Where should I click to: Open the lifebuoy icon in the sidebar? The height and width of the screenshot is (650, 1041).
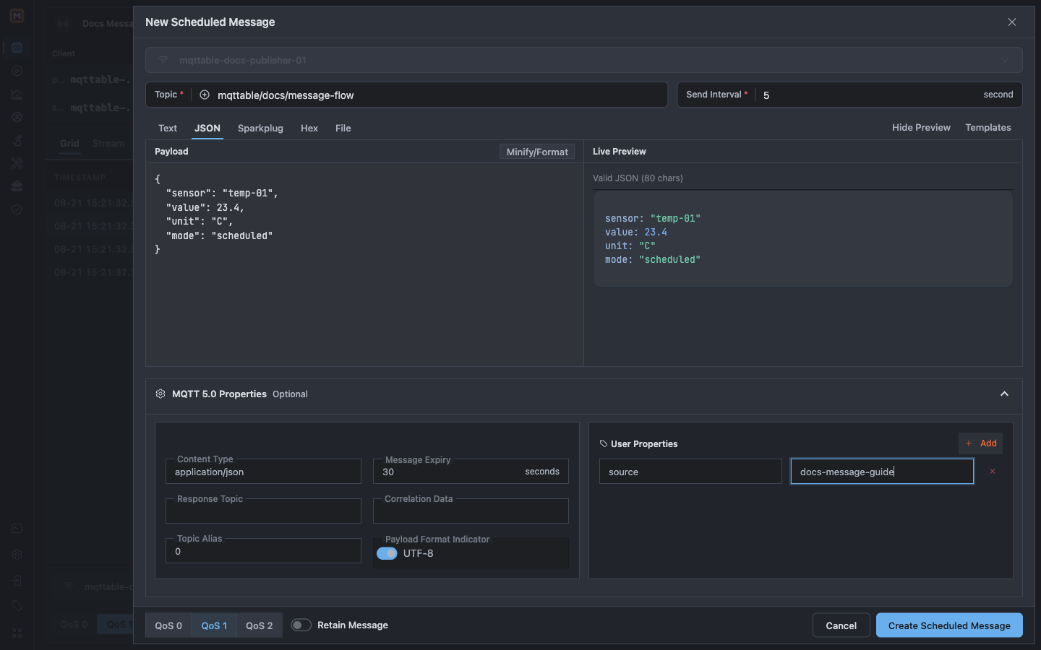[x=17, y=117]
